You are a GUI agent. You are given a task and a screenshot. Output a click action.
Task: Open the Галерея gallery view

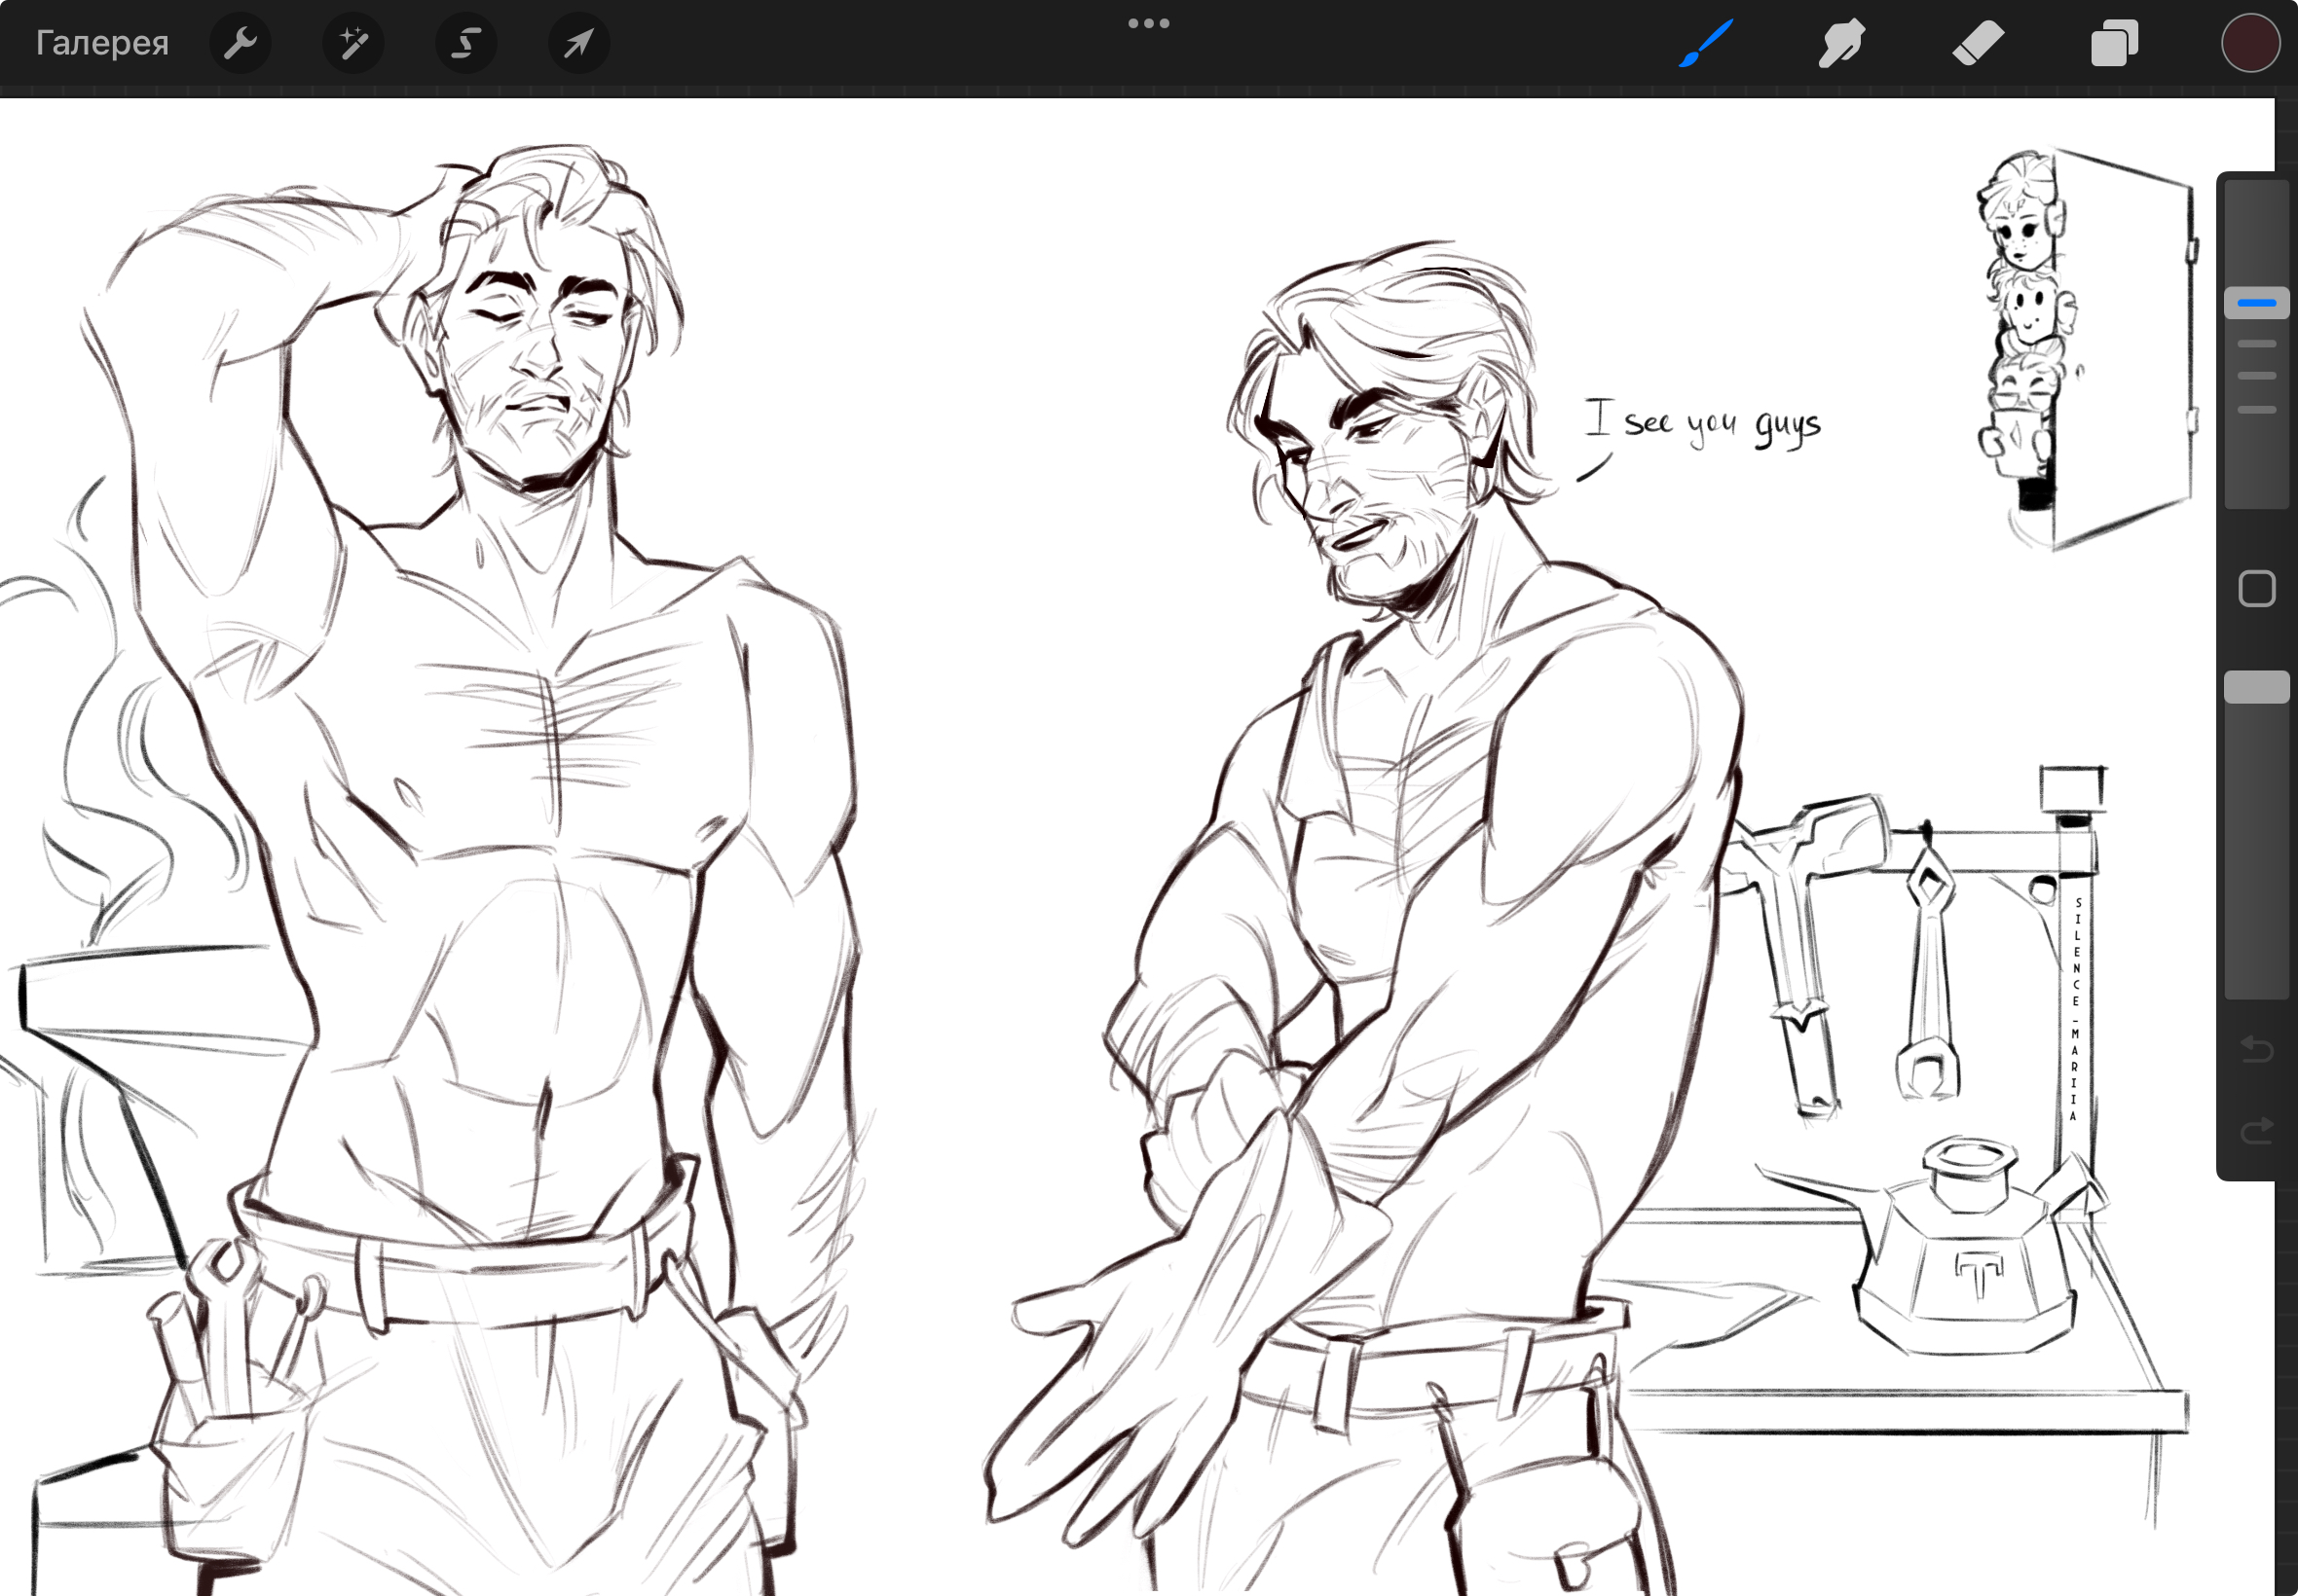coord(102,43)
